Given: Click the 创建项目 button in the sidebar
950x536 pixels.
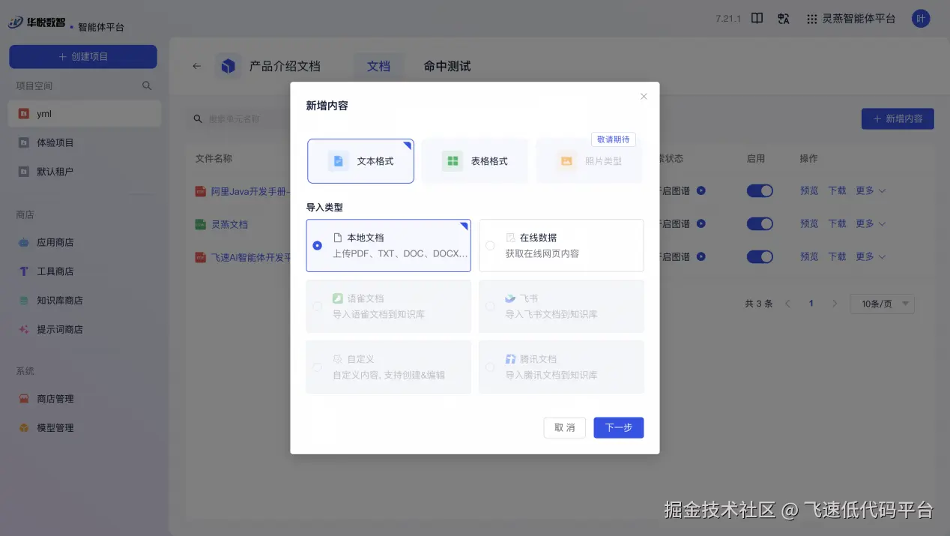Looking at the screenshot, I should tap(82, 56).
